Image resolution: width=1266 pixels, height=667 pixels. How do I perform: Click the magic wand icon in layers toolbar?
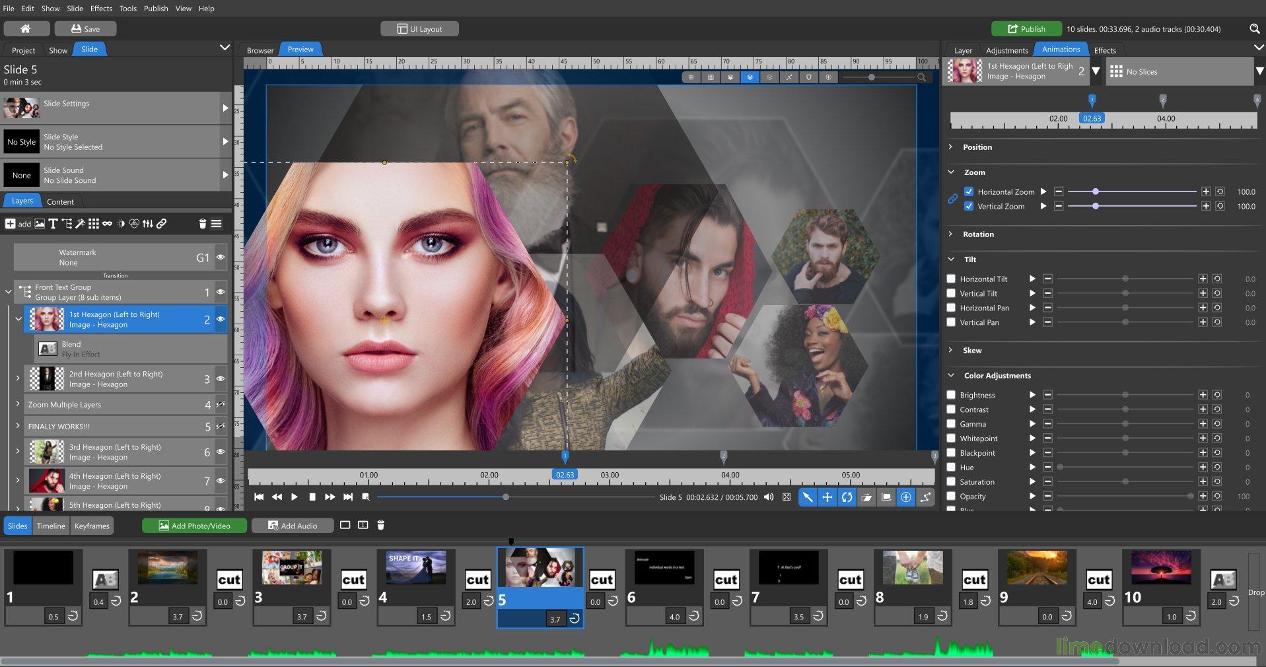pos(80,224)
